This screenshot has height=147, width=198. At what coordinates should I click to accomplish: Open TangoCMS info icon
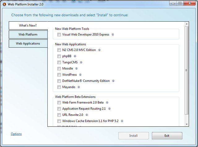(81, 63)
